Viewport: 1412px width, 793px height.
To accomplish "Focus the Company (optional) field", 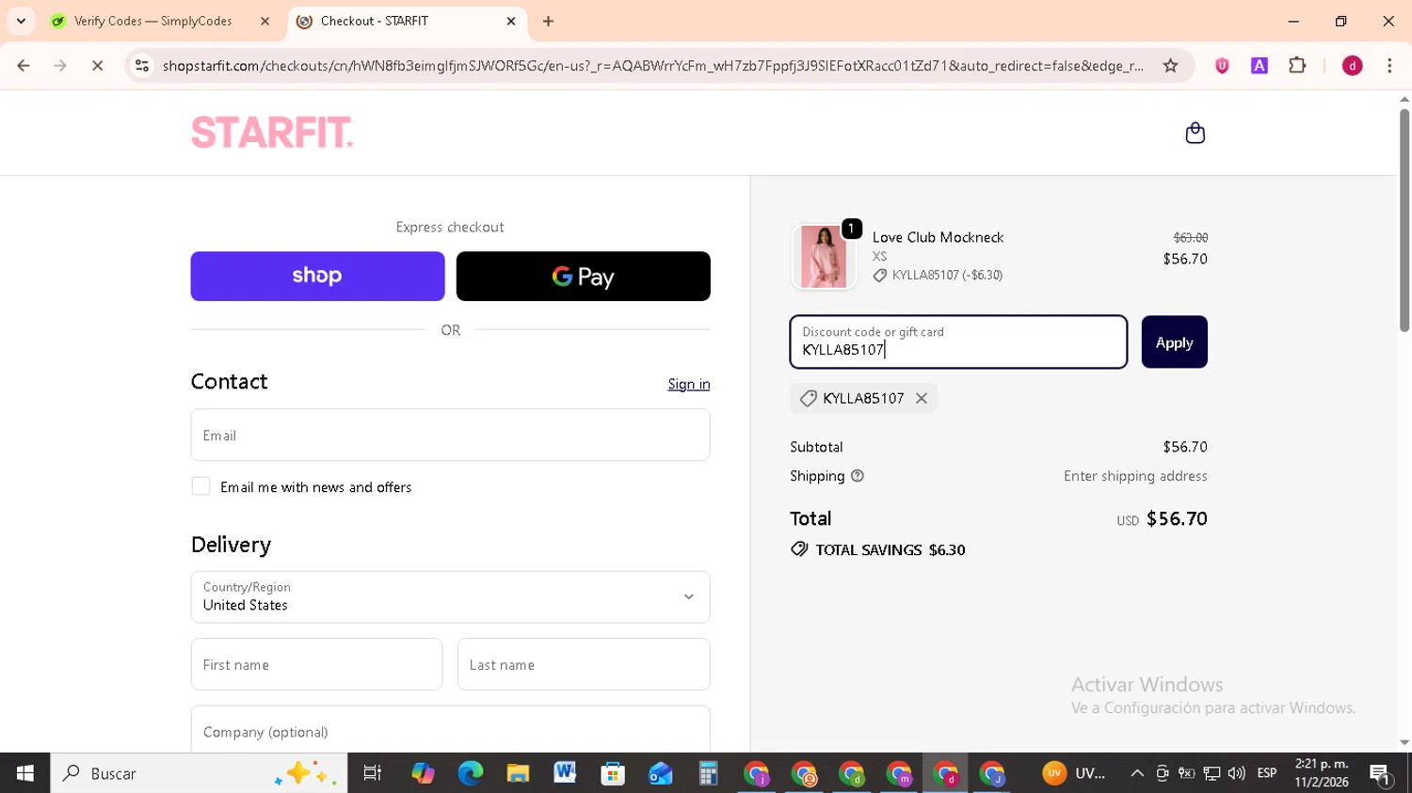I will tap(450, 730).
